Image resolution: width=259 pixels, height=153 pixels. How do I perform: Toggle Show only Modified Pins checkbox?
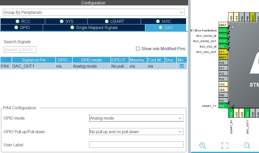[x=138, y=49]
